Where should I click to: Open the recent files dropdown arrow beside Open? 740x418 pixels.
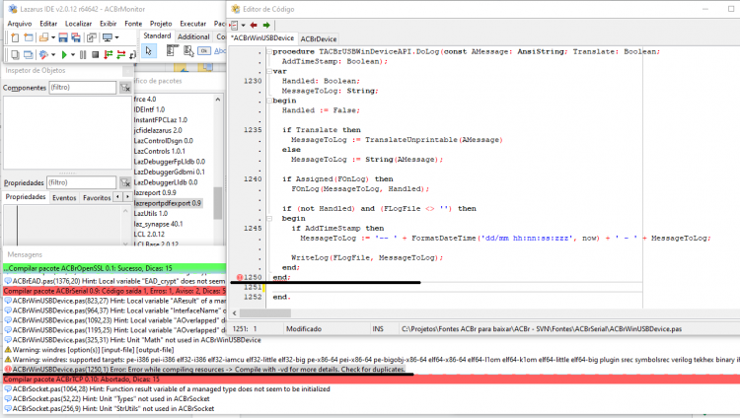[53, 37]
